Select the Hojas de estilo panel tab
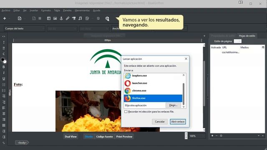The height and width of the screenshot is (150, 267). (x=247, y=36)
